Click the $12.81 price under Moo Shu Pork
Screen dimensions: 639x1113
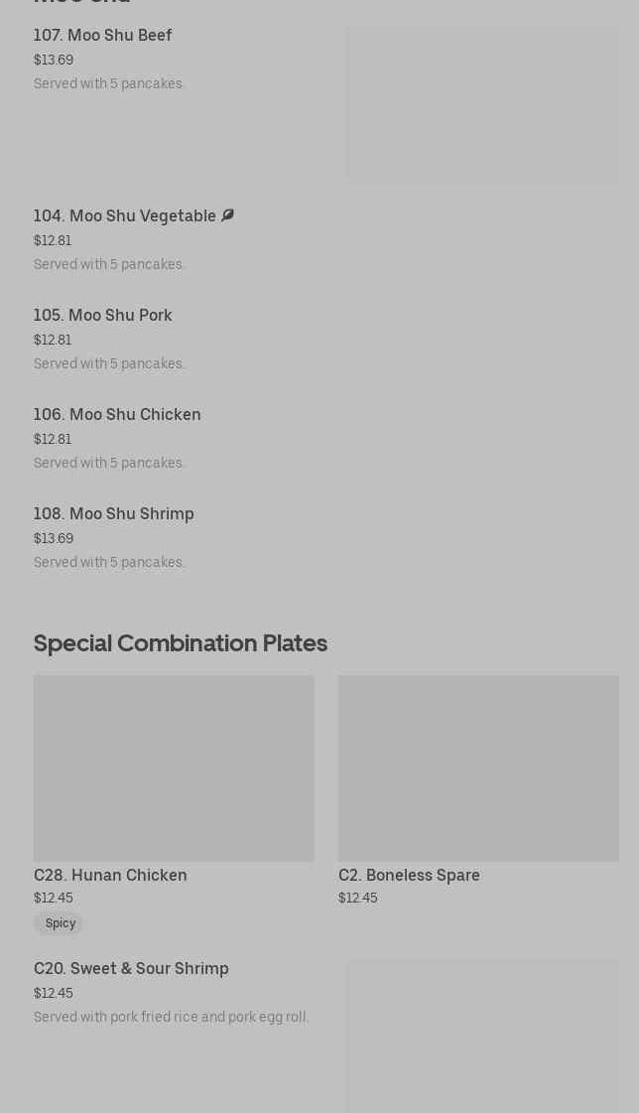tap(53, 341)
